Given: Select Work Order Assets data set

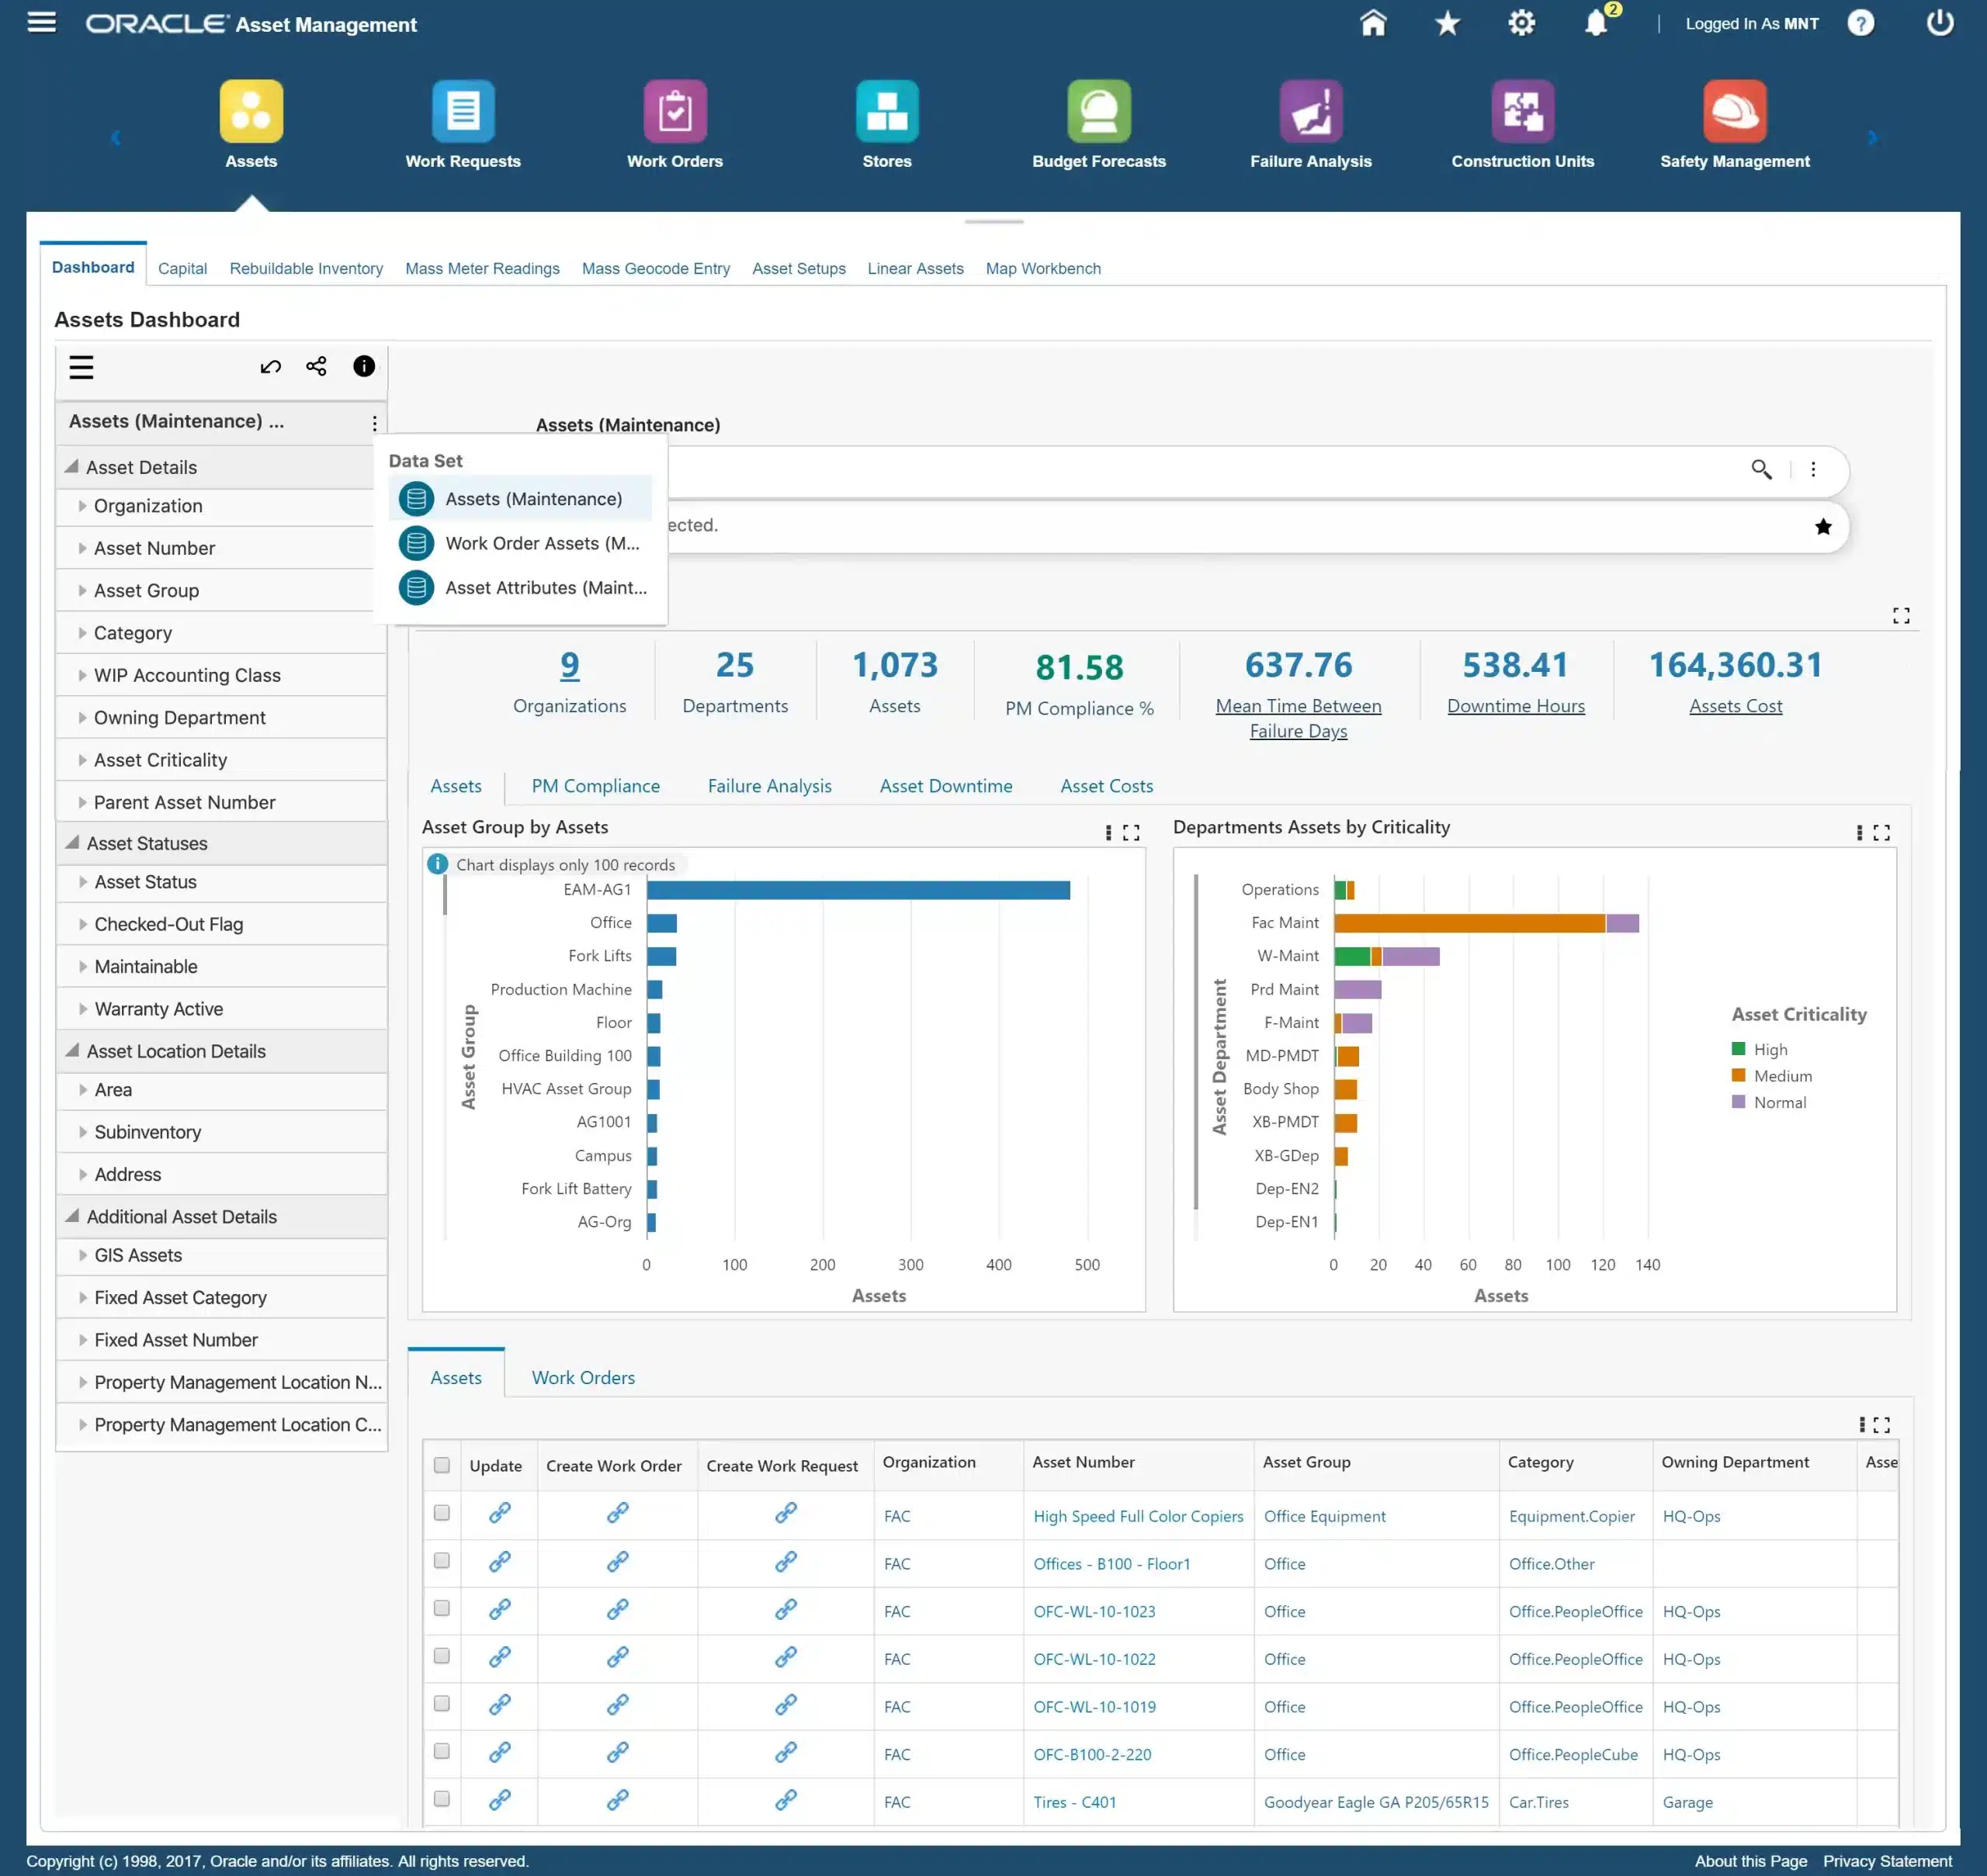Looking at the screenshot, I should tap(519, 543).
